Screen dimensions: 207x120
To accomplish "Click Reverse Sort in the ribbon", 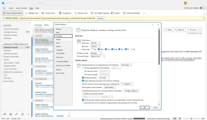I will (x=81, y=13).
